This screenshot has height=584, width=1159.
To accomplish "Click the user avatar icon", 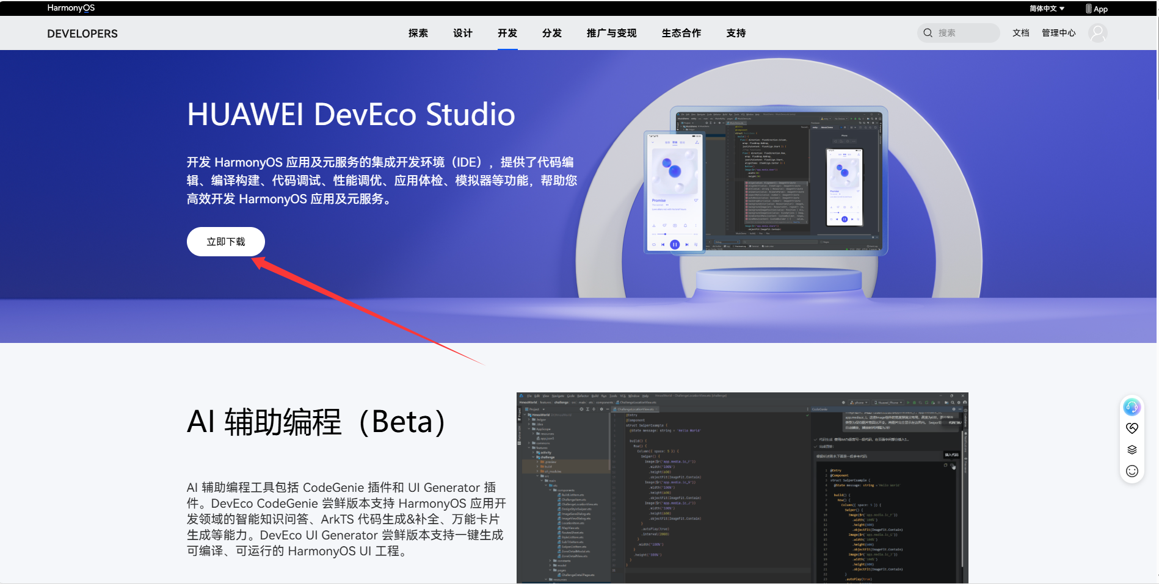I will [x=1098, y=33].
